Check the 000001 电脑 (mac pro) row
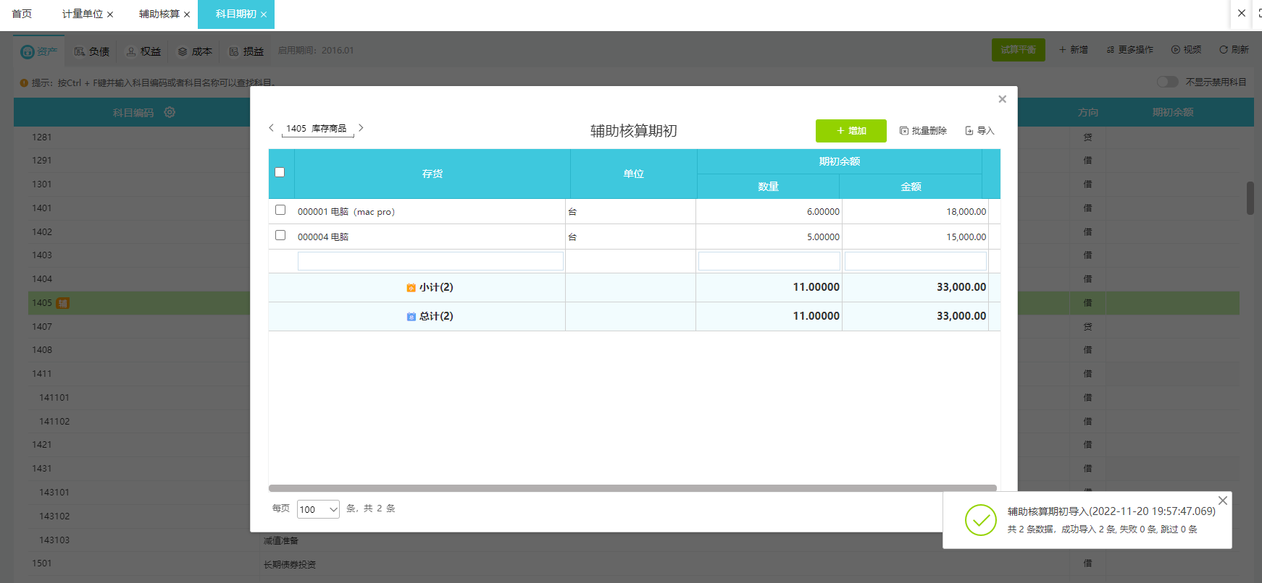Image resolution: width=1262 pixels, height=583 pixels. click(280, 210)
